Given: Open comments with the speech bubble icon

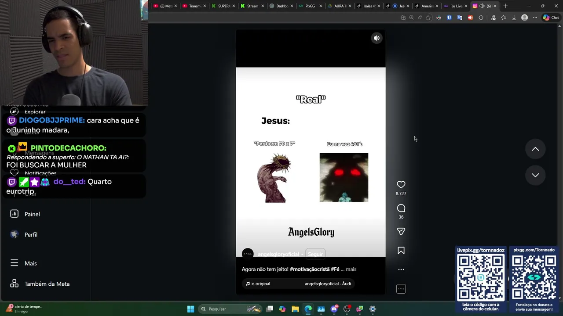Looking at the screenshot, I should 401,208.
